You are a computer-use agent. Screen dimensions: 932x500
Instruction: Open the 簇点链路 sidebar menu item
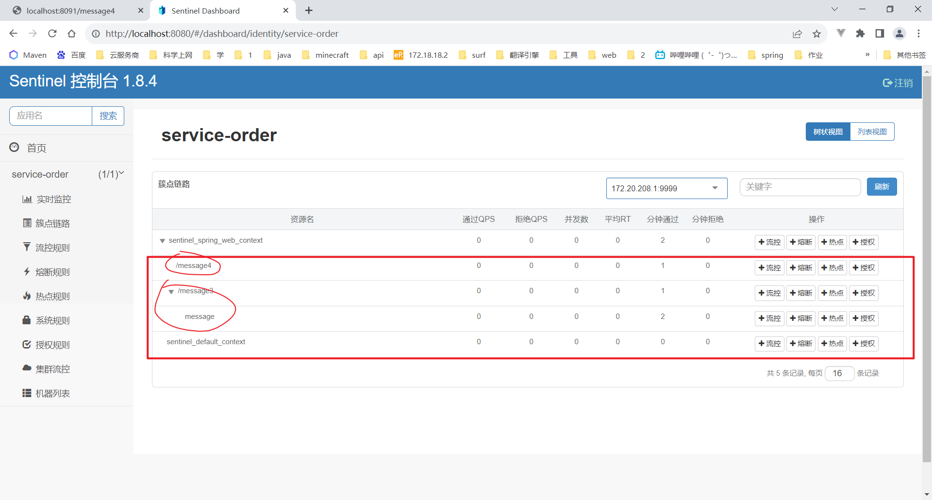47,223
